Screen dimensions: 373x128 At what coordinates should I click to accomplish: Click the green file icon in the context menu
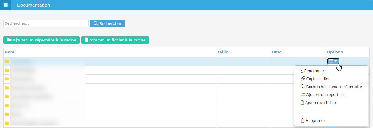[x=302, y=103]
